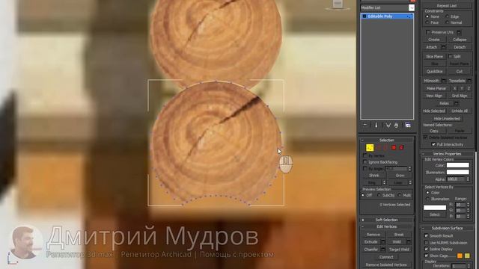Enable Ignore Backfacing checkbox
This screenshot has width=479, height=269.
(x=364, y=162)
